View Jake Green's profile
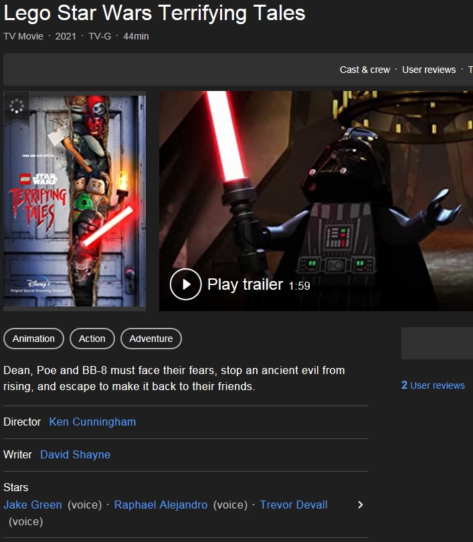The height and width of the screenshot is (542, 473). pyautogui.click(x=33, y=505)
